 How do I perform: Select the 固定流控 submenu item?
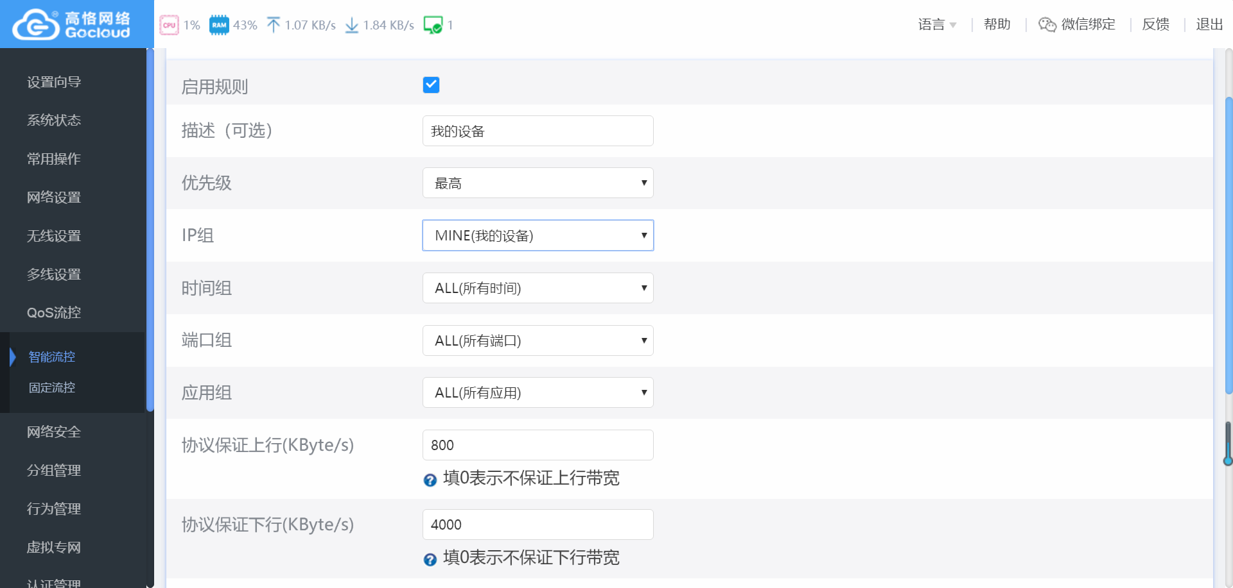[x=52, y=388]
